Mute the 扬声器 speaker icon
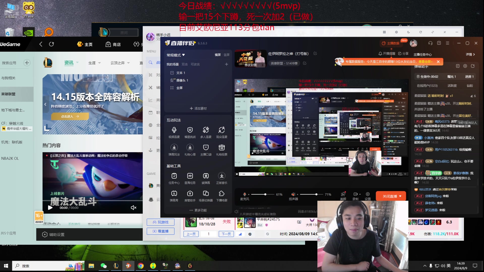This screenshot has height=272, width=484. point(293,194)
